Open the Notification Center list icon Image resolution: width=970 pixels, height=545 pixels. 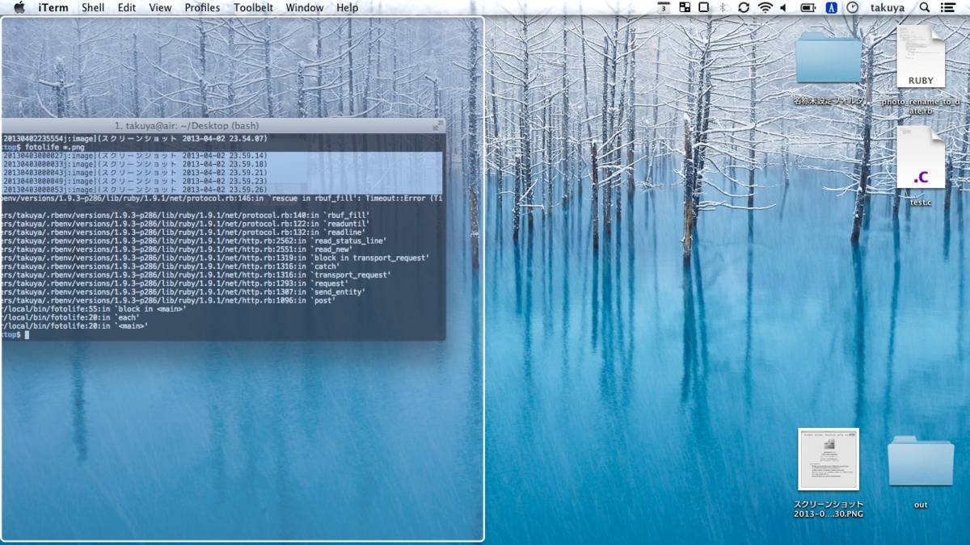point(949,7)
